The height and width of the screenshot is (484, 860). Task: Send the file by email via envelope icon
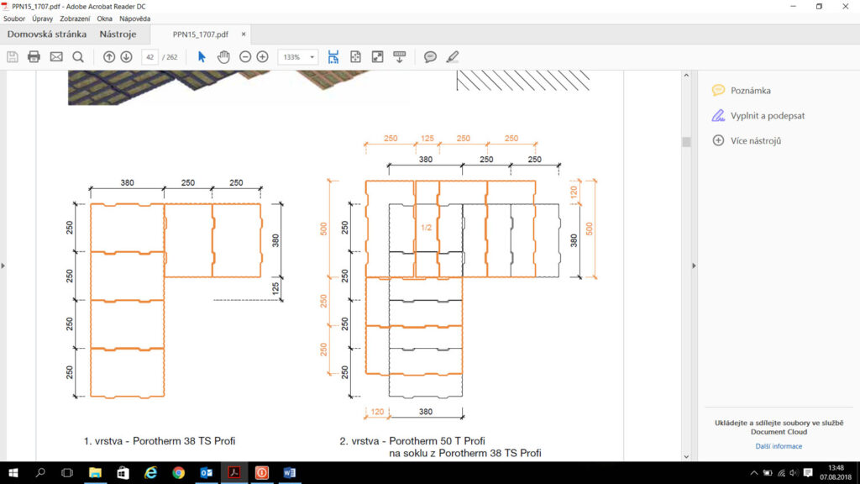pyautogui.click(x=56, y=56)
